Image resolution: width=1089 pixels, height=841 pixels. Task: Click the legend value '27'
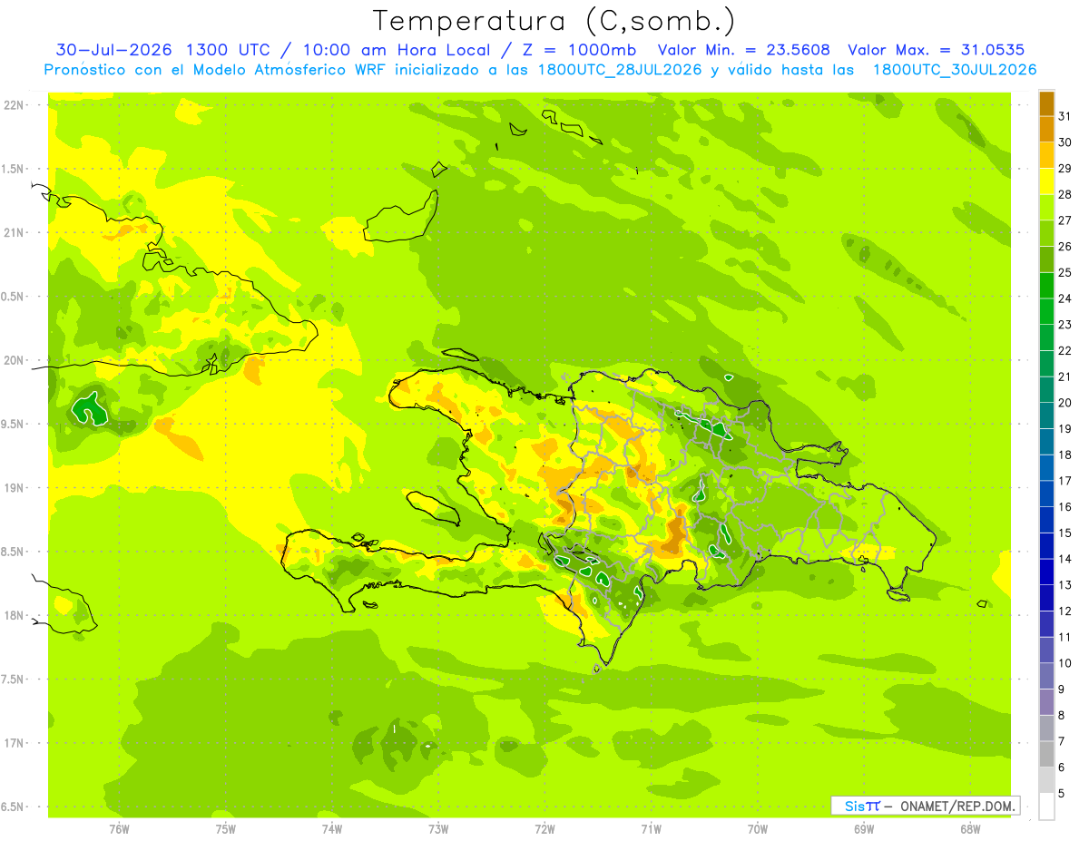[1065, 220]
